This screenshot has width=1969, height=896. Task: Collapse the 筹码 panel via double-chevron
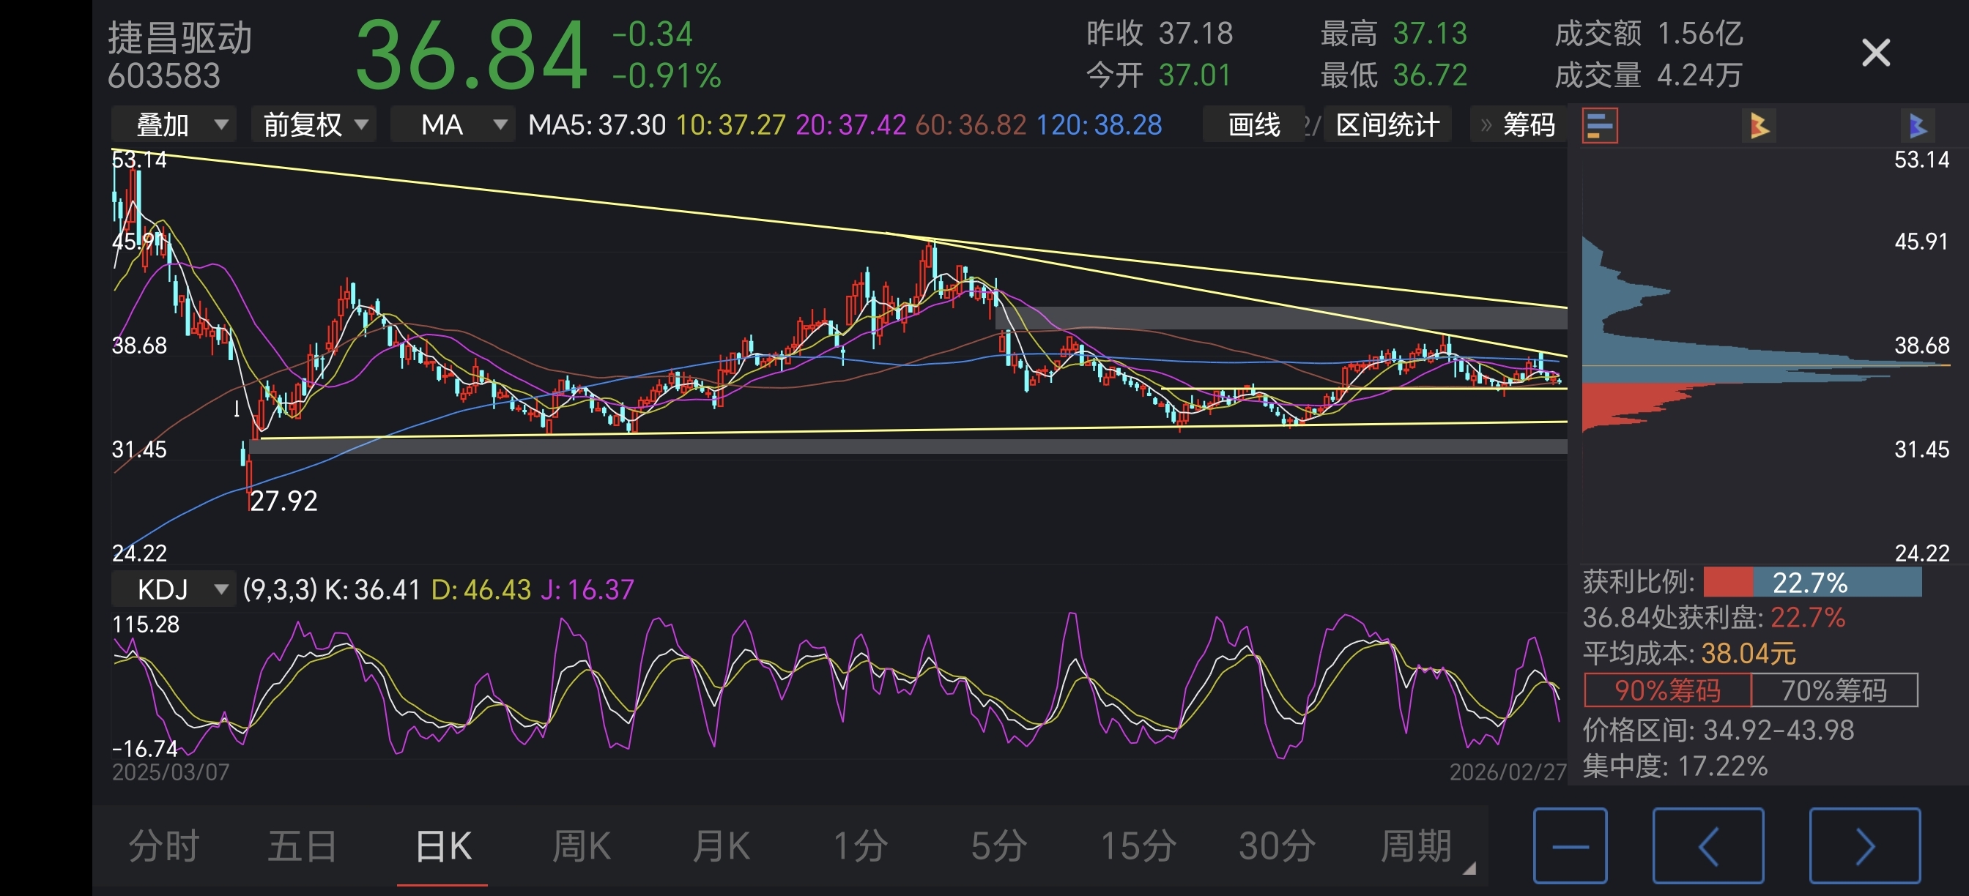pyautogui.click(x=1486, y=125)
